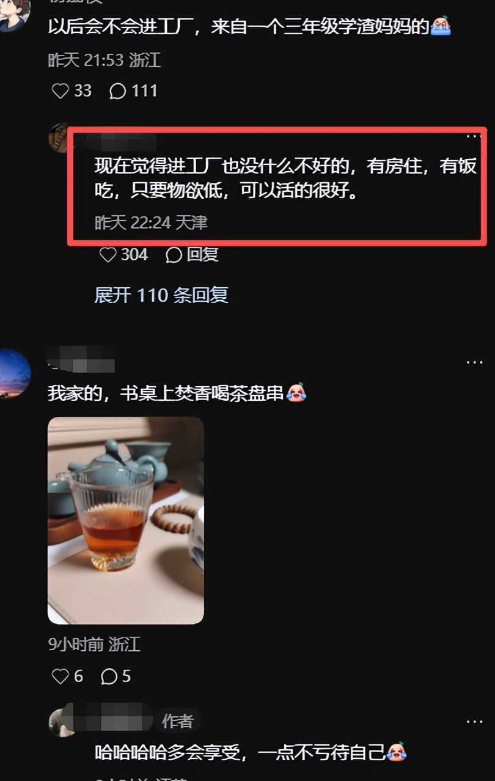The height and width of the screenshot is (781, 495).
Task: Open more options for the tea comment
Action: pyautogui.click(x=475, y=362)
